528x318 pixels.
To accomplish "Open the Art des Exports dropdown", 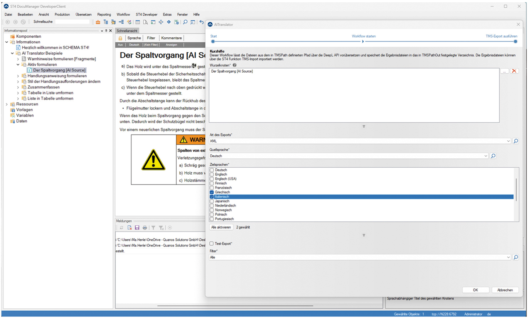I will click(508, 141).
